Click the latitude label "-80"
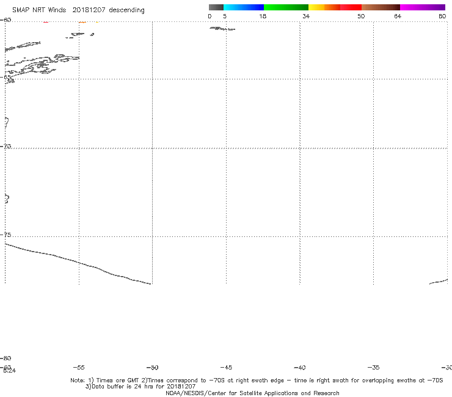Viewport: 452px width, 397px height. (5, 358)
